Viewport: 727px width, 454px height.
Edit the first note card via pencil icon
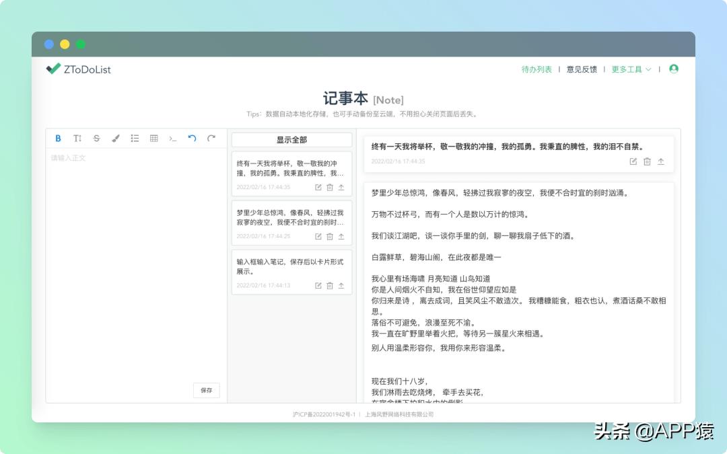point(318,188)
